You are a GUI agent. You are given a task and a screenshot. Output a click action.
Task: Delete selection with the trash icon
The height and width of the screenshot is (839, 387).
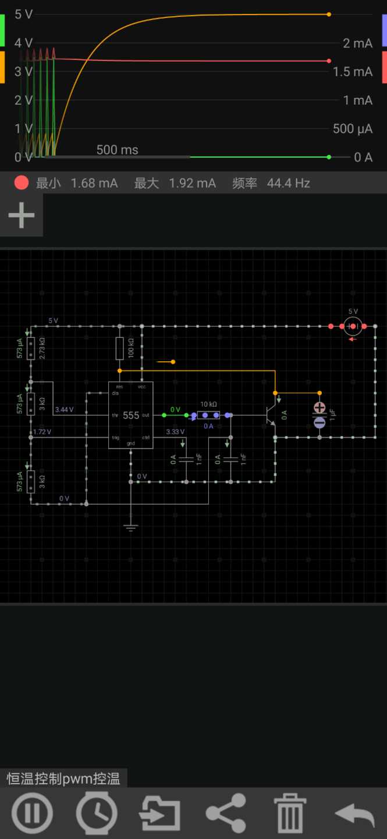pyautogui.click(x=290, y=813)
